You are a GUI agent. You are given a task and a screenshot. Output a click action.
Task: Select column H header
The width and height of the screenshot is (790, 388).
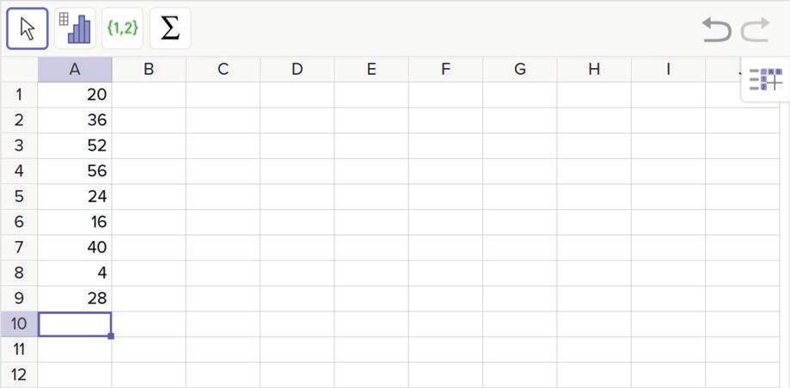tap(594, 70)
